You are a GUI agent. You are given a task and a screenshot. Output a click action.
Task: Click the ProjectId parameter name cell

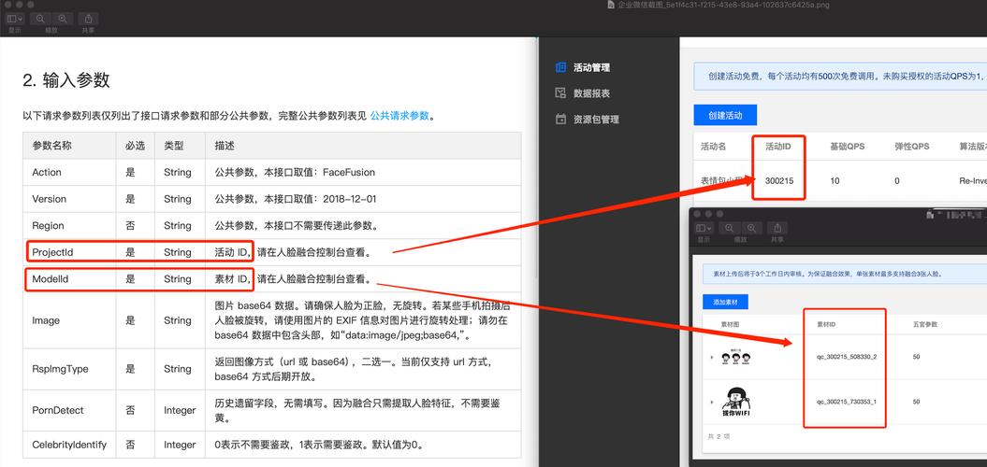coord(69,252)
